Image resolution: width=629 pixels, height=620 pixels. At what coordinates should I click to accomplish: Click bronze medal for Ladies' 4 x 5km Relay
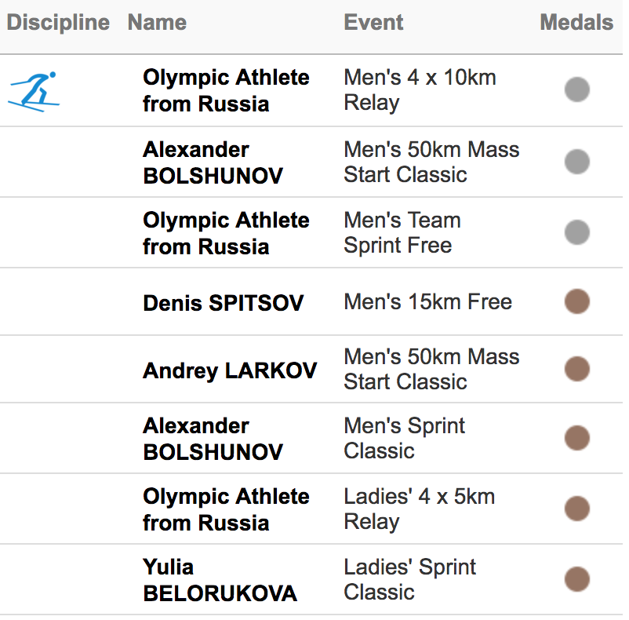[x=577, y=509]
